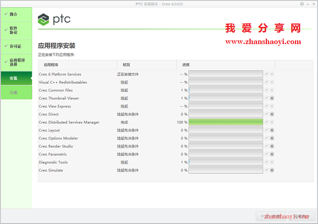Select the Creo Parametric row name
318x224 pixels.
[53, 154]
